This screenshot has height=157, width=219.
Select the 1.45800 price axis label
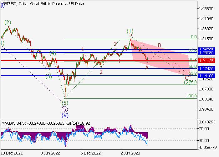point(206,9)
